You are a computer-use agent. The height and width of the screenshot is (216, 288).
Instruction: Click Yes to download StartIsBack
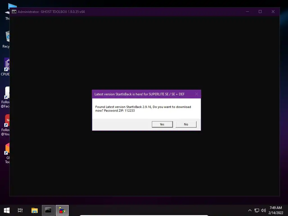162,124
